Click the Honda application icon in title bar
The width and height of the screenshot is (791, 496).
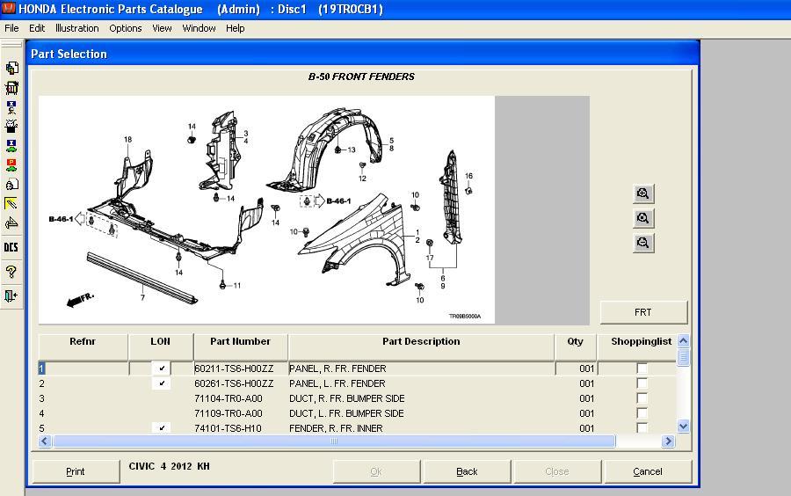(x=9, y=8)
